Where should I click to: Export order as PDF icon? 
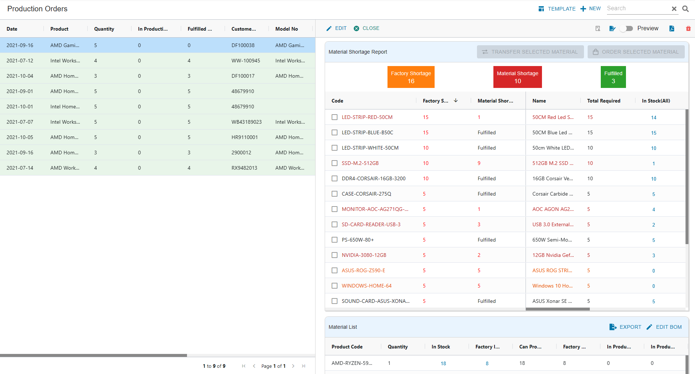click(x=672, y=28)
